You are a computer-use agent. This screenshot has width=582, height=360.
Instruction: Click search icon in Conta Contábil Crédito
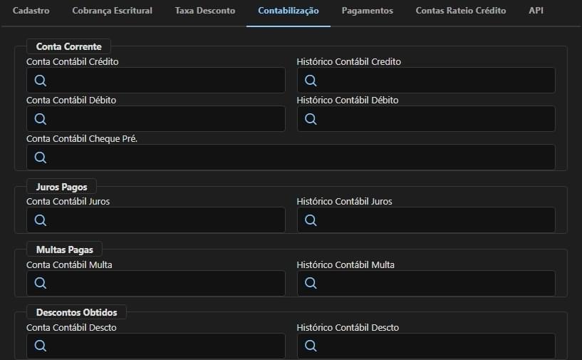[x=41, y=81]
